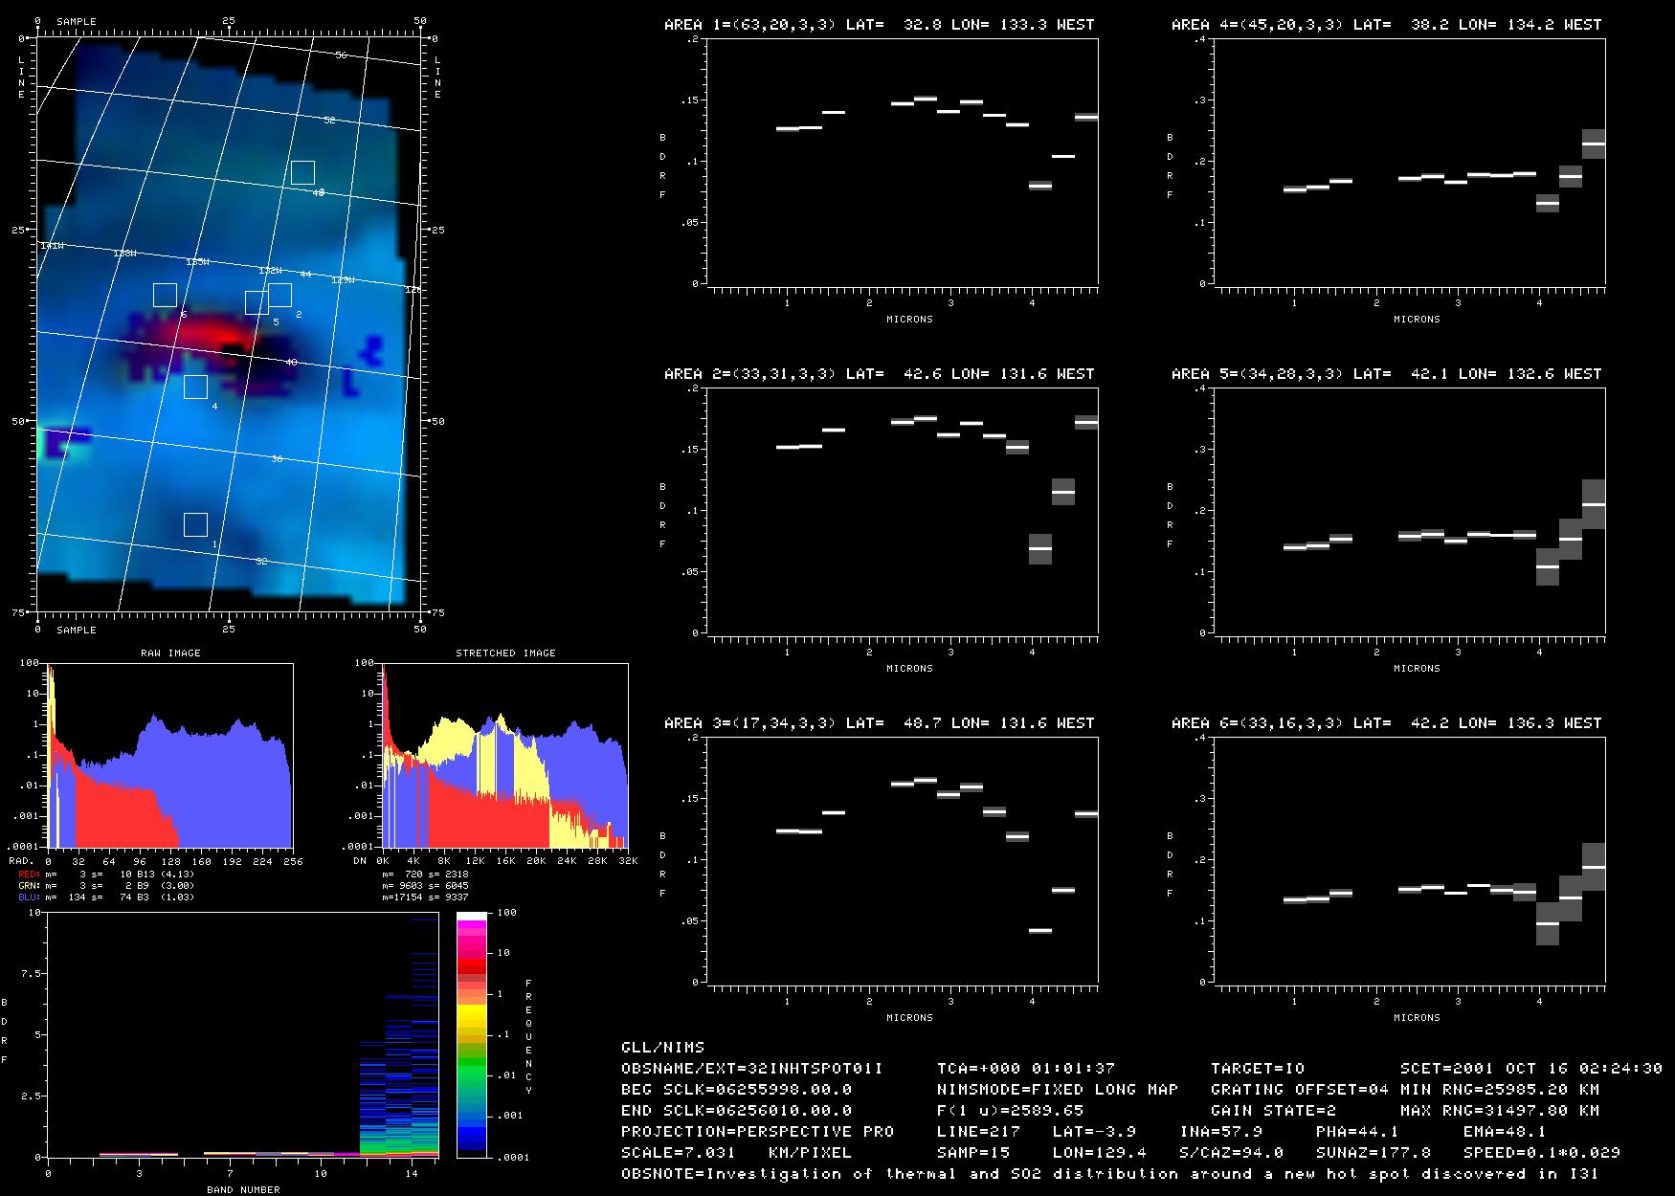Click the 'STRETCHED IMAGE' title
The image size is (1675, 1196).
pos(505,653)
